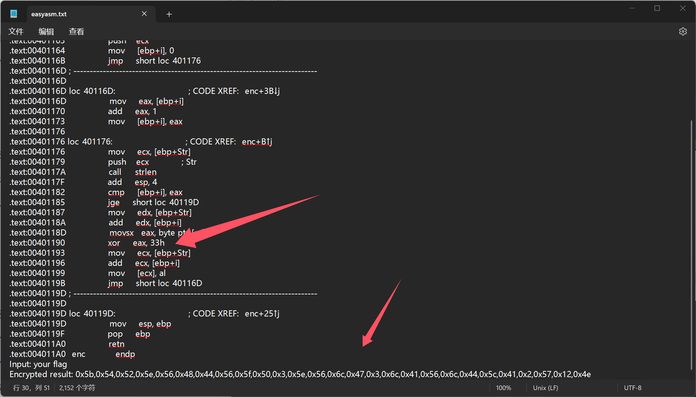Add a new tab with plus button
The width and height of the screenshot is (696, 397).
[x=169, y=14]
